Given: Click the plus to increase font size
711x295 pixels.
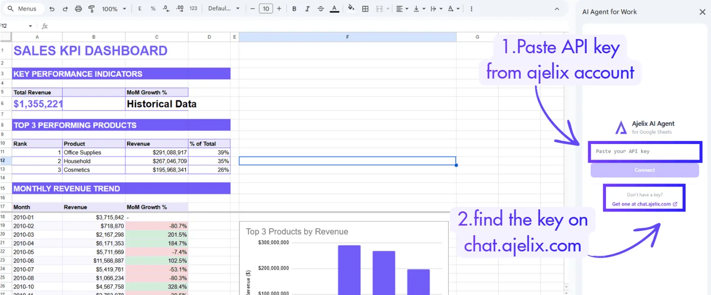Looking at the screenshot, I should click(x=279, y=9).
